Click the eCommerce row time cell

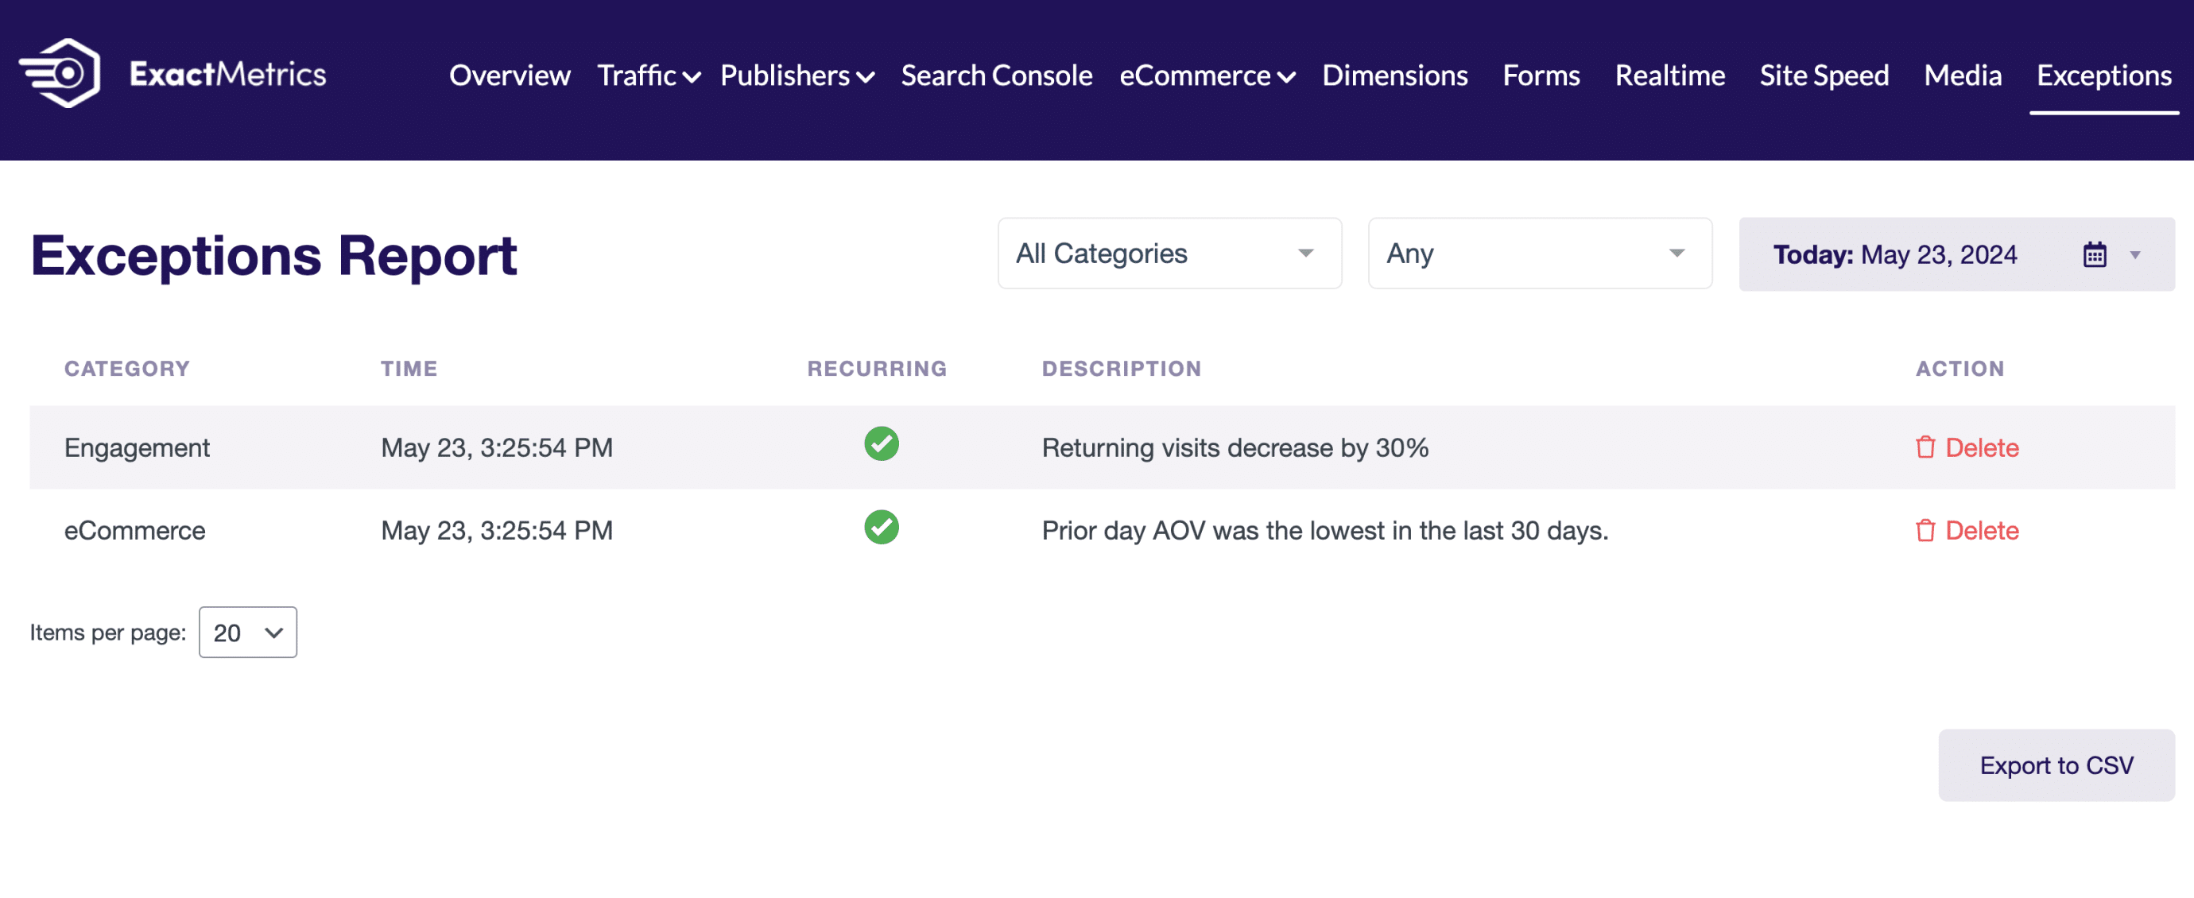497,530
